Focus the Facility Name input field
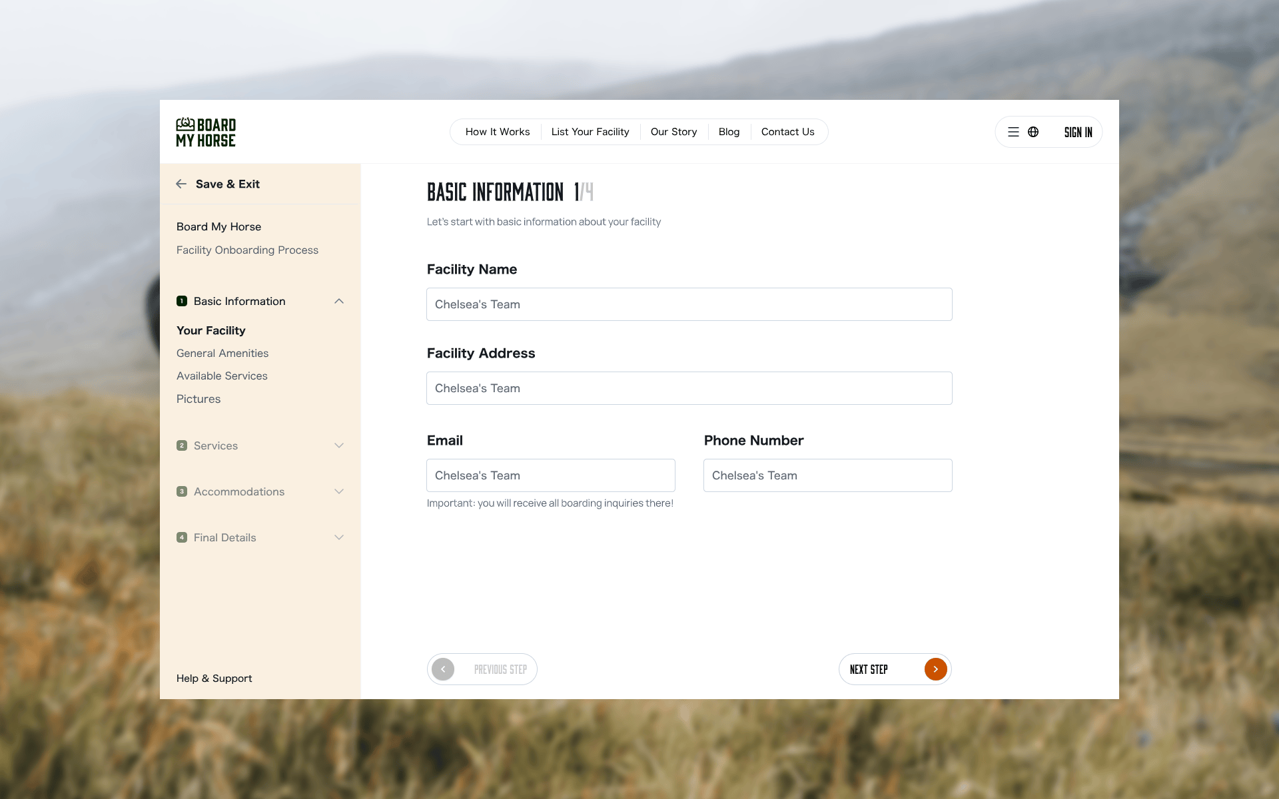This screenshot has width=1279, height=799. point(689,304)
